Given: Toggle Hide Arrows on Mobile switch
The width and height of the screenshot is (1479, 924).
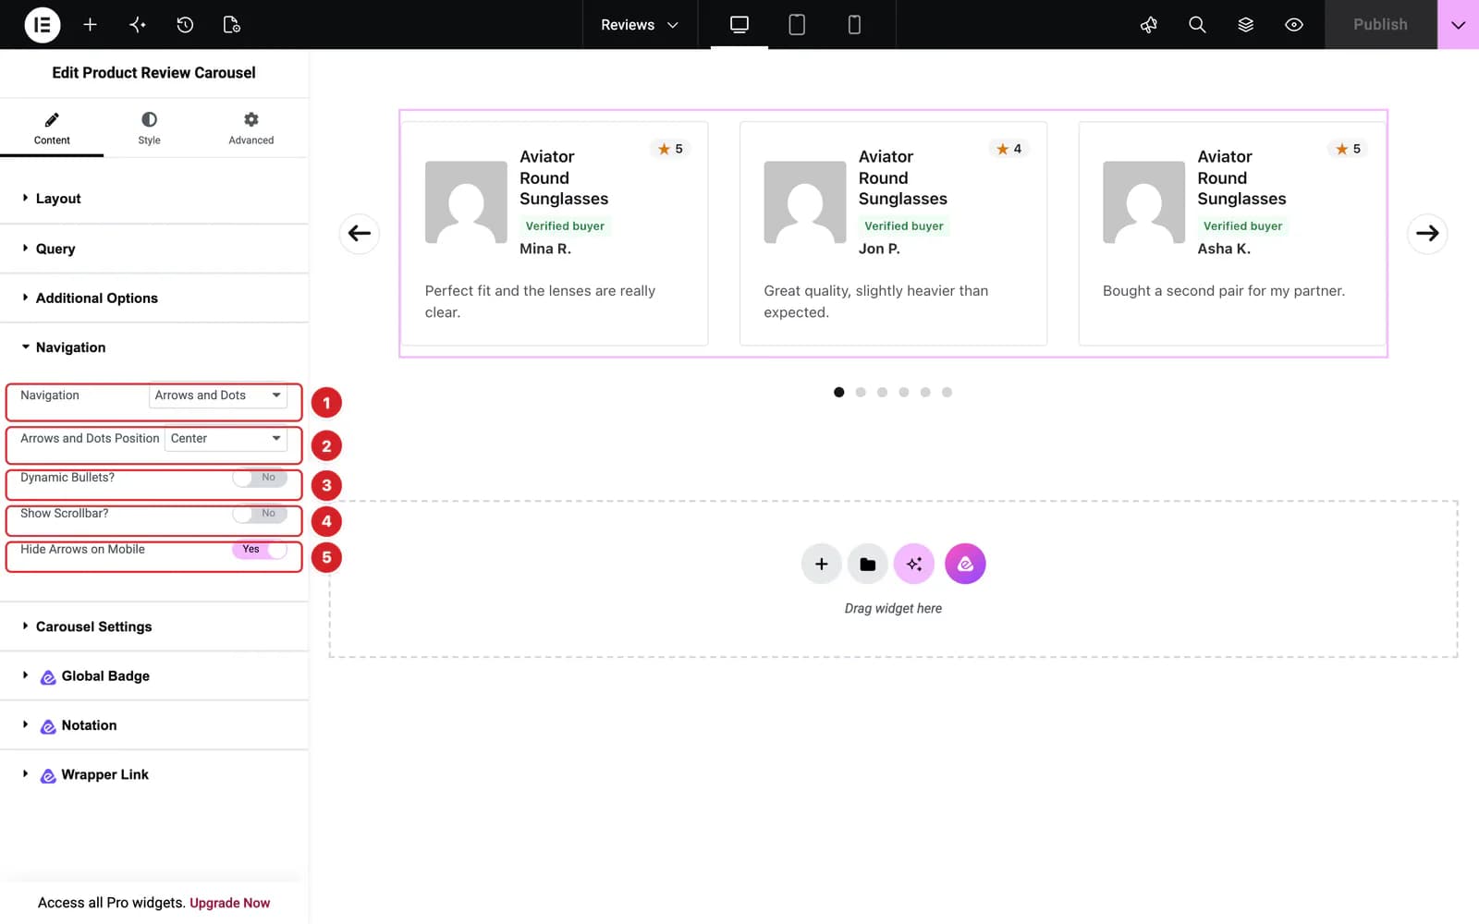Looking at the screenshot, I should (x=260, y=550).
